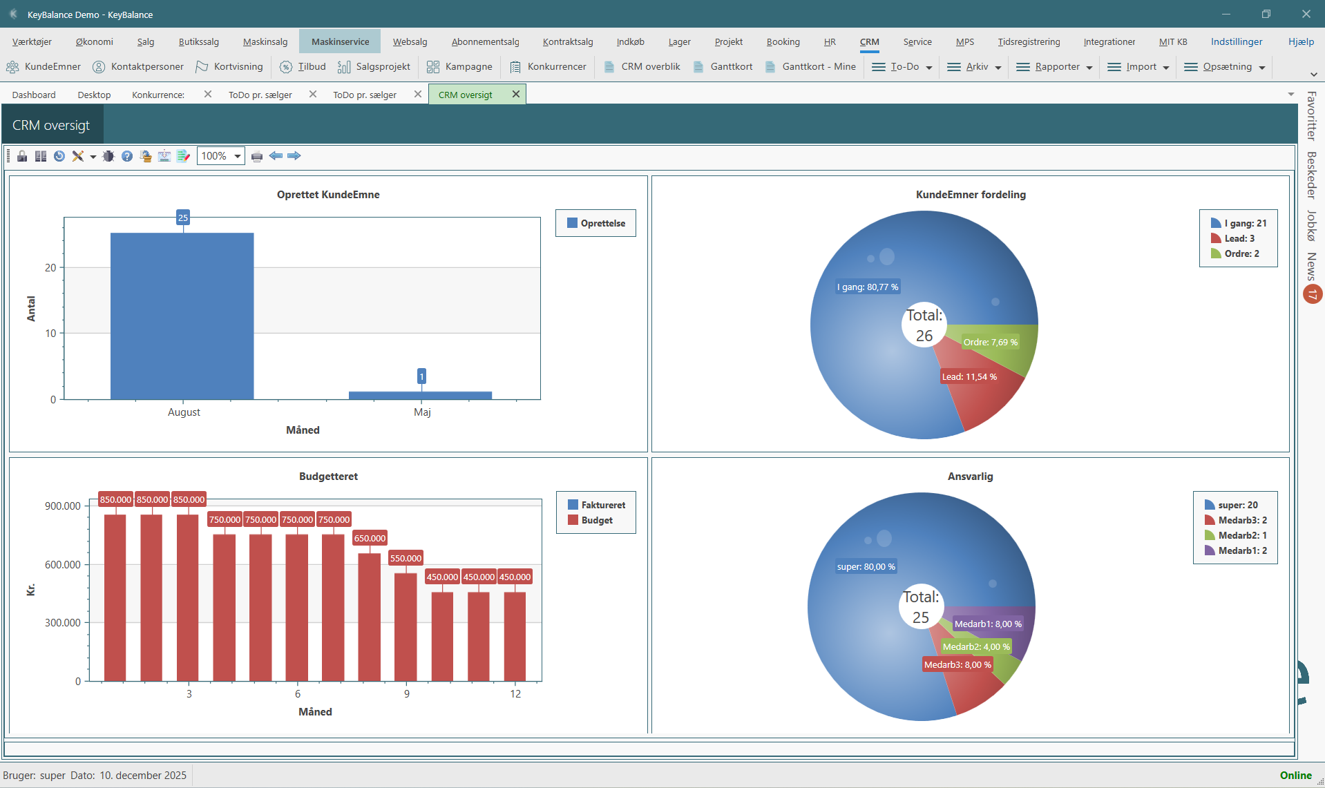Click the lock icon in the report toolbar
This screenshot has height=788, width=1325.
coord(22,156)
